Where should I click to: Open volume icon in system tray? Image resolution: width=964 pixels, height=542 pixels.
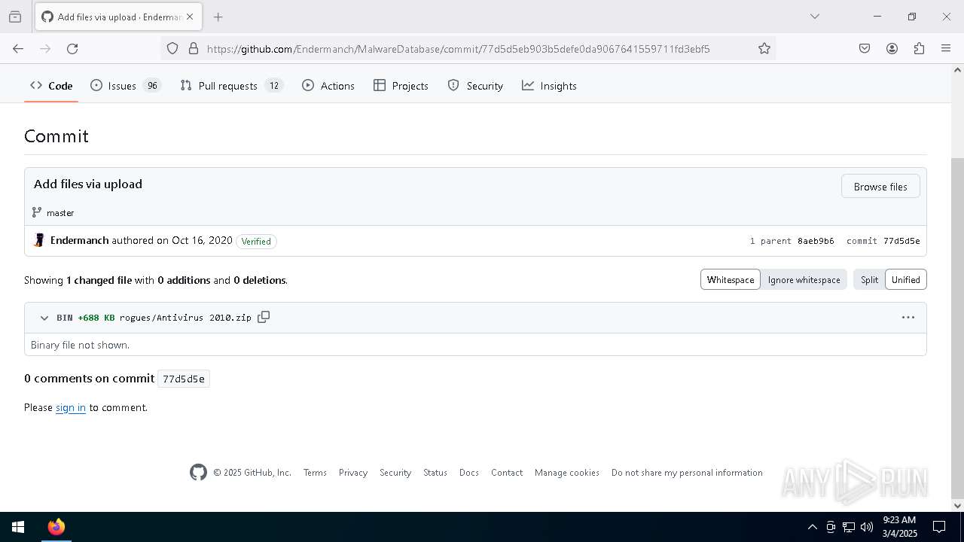[x=867, y=527]
